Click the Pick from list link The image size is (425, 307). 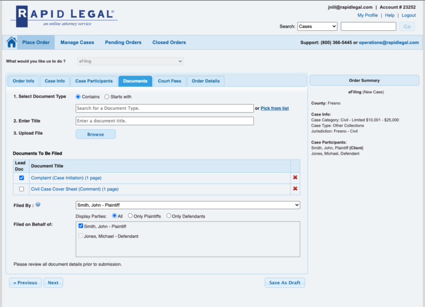tap(274, 108)
